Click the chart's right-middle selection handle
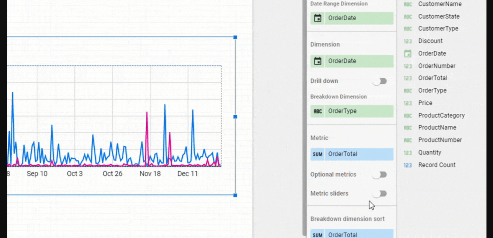Image resolution: width=493 pixels, height=238 pixels. pyautogui.click(x=235, y=117)
